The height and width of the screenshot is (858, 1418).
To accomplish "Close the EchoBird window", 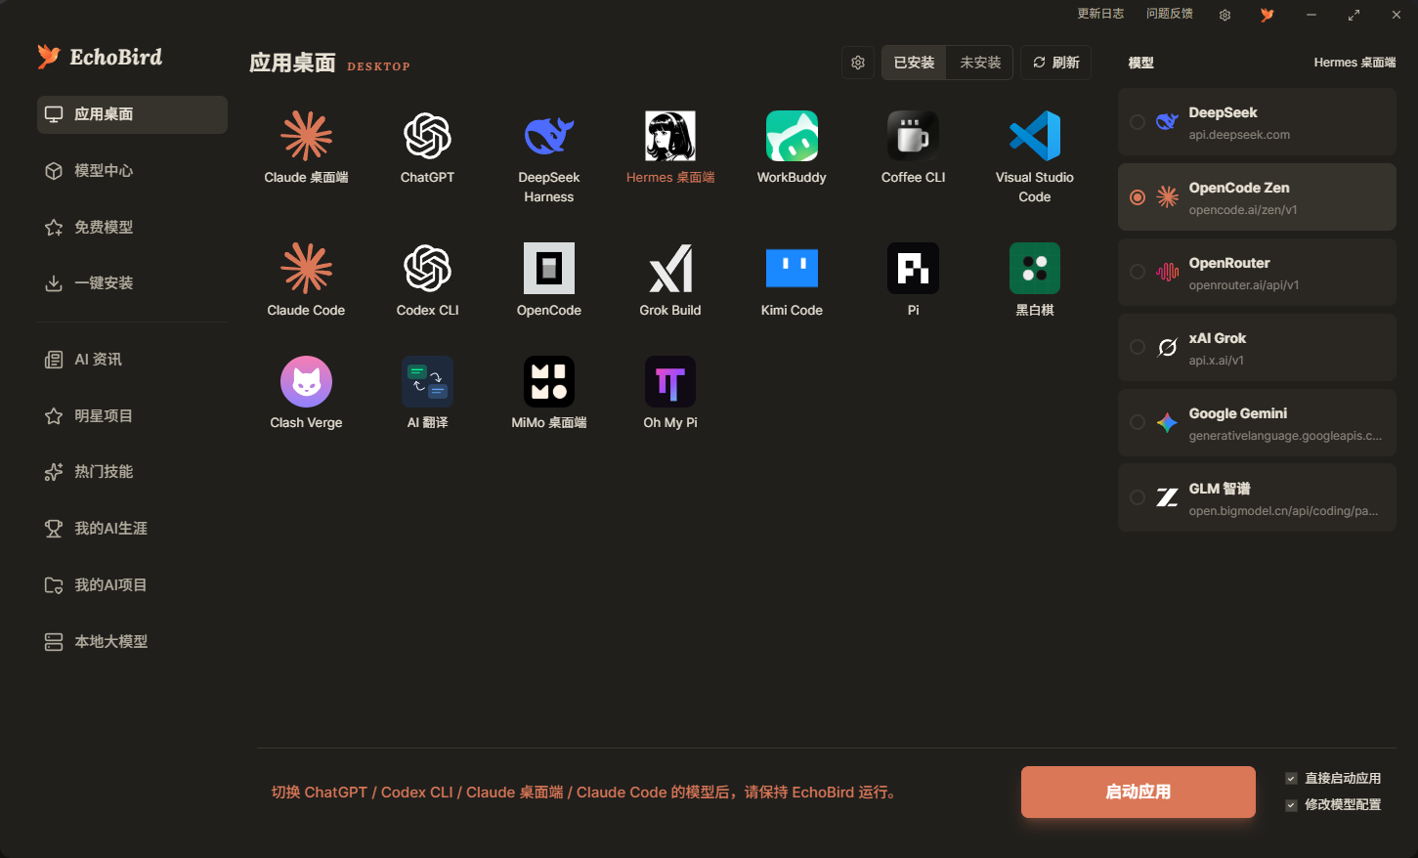I will (1397, 15).
